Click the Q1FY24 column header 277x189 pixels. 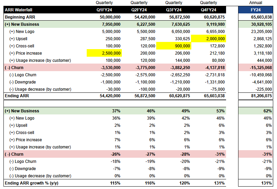tap(104, 10)
